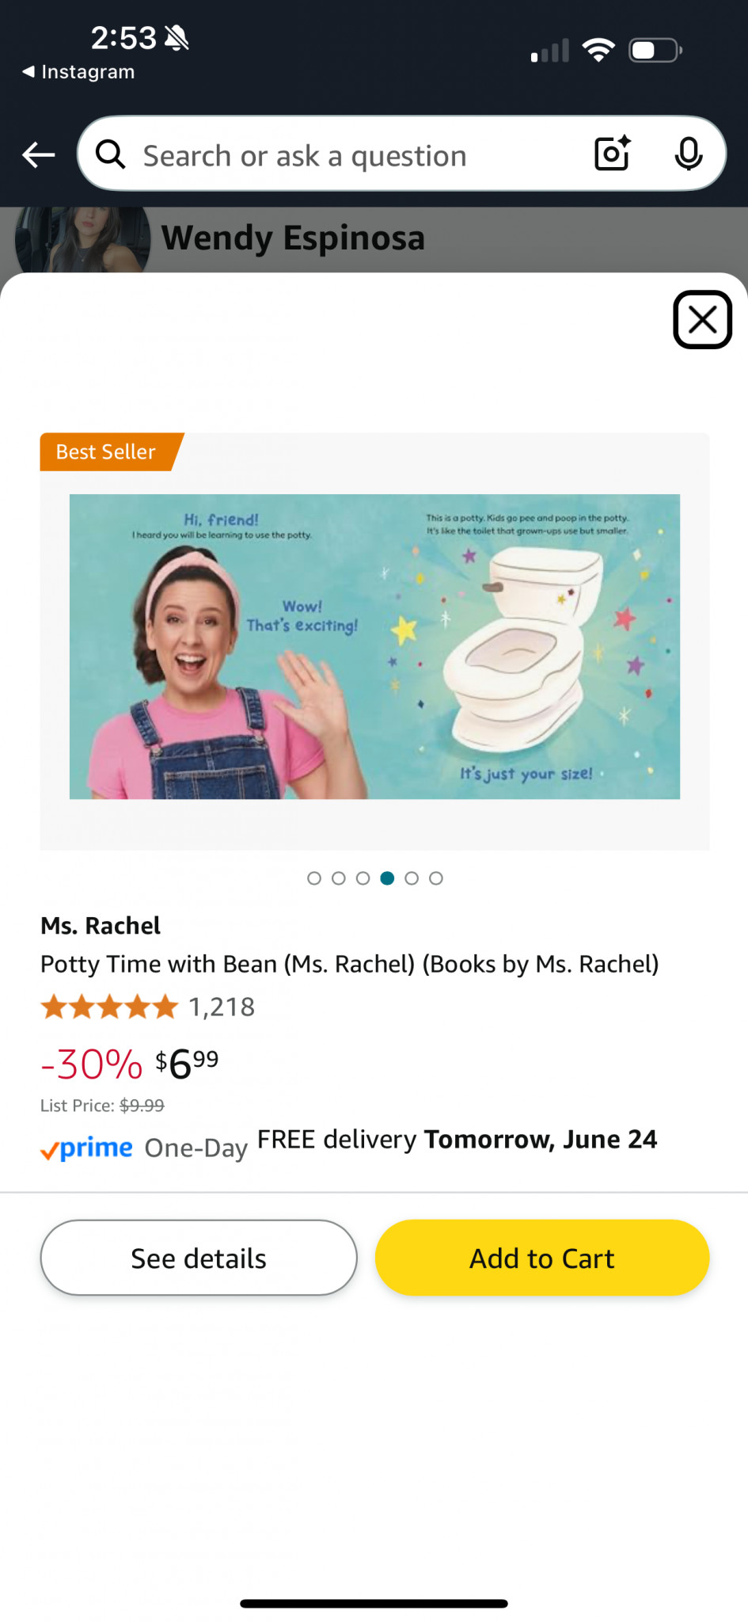This screenshot has height=1622, width=748.
Task: Close the product popup with X
Action: [x=702, y=320]
